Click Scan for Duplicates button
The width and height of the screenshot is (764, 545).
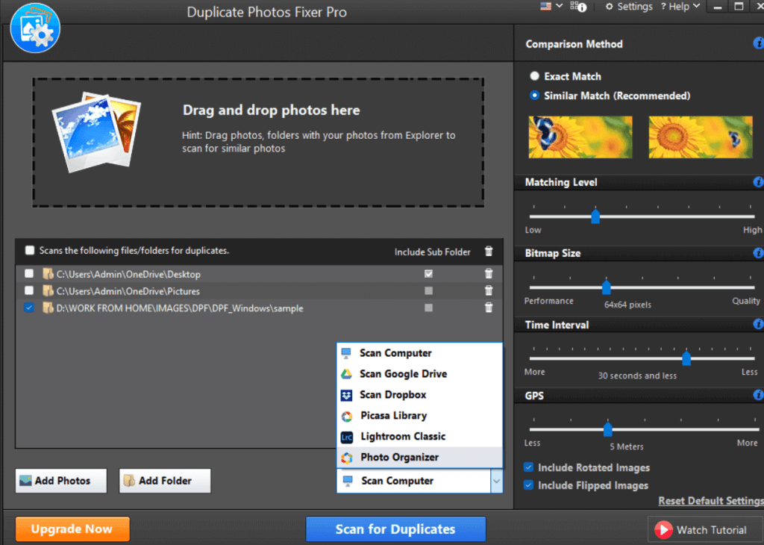[x=395, y=529]
